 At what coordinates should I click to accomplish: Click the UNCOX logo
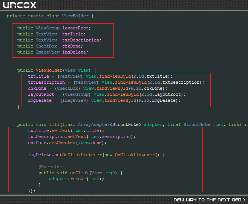(x=20, y=5)
